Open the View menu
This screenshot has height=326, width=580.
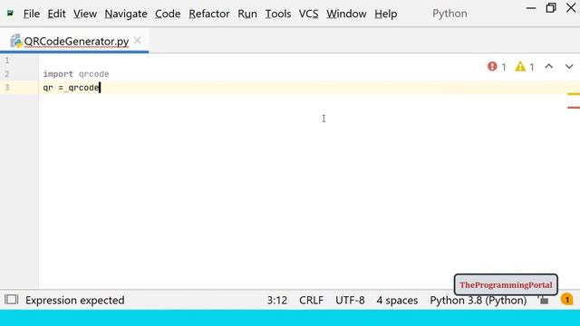[84, 14]
